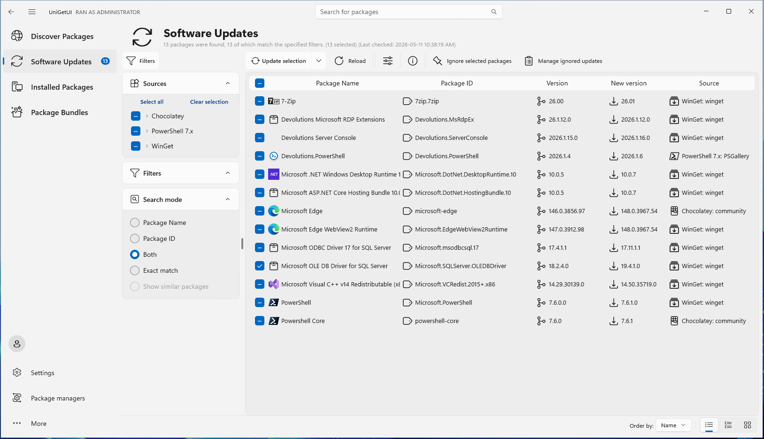Toggle the WinGet source checkbox
Viewport: 764px width, 439px height.
pos(136,146)
